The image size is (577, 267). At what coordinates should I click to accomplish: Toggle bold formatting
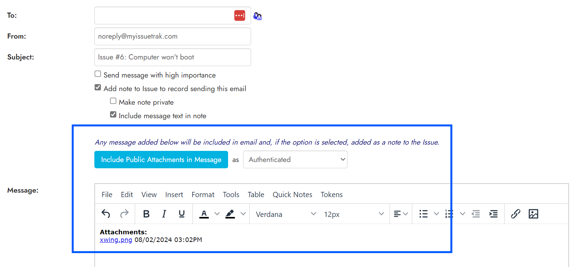146,214
